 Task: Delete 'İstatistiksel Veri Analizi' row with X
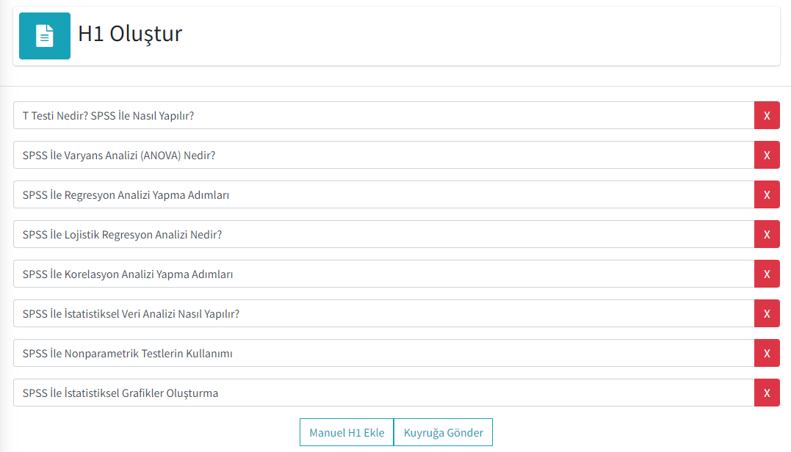(767, 313)
